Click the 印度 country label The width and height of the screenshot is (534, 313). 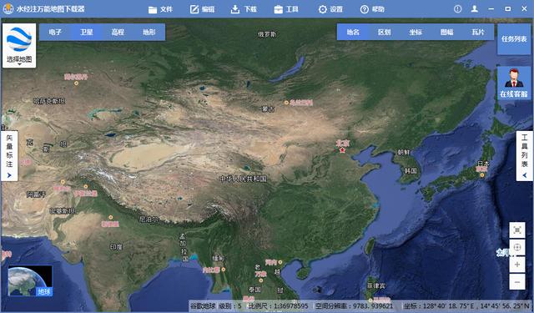point(116,247)
